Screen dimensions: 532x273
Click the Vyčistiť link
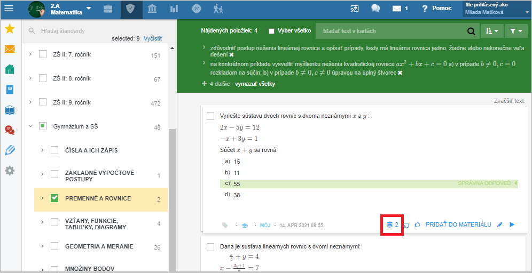point(153,38)
